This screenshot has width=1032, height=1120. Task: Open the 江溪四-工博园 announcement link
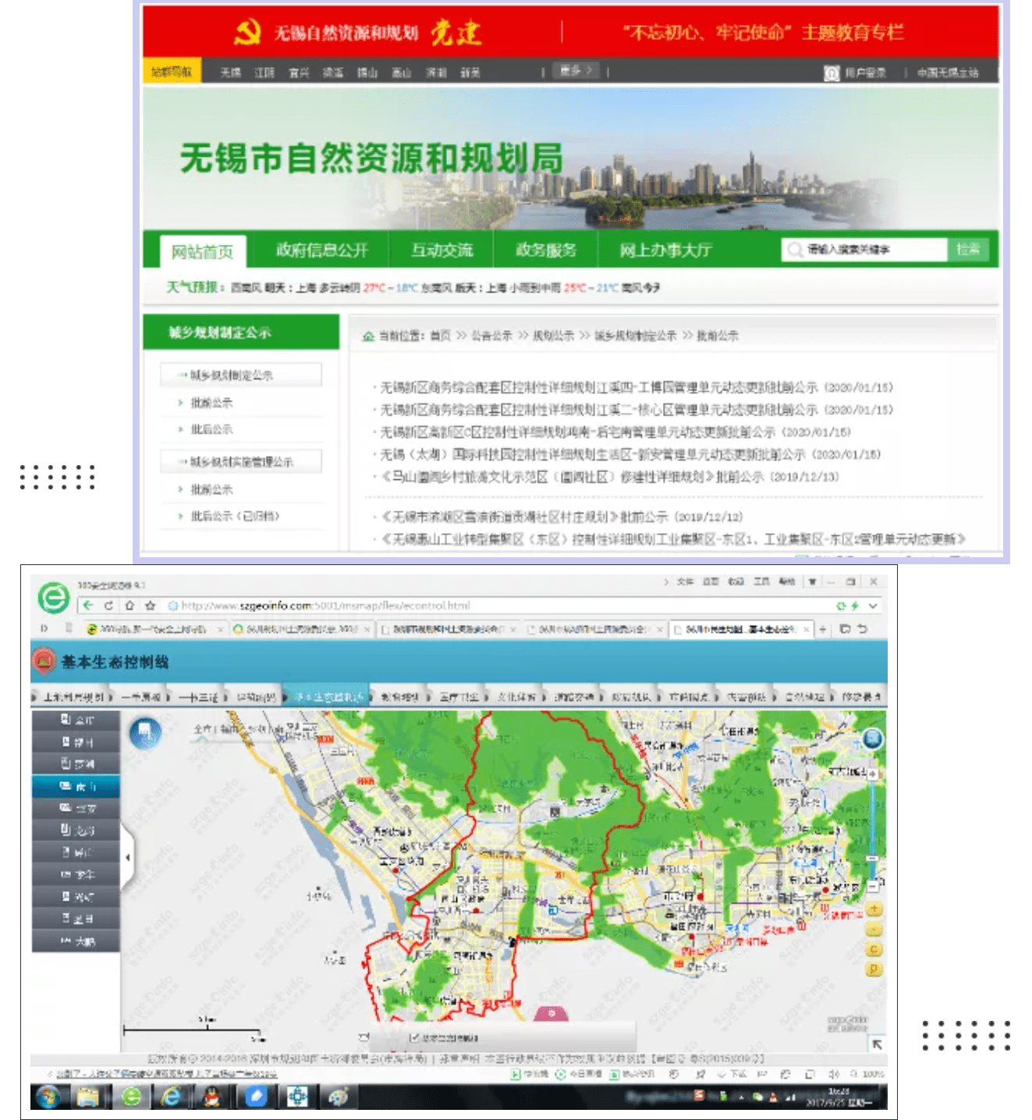coord(636,387)
